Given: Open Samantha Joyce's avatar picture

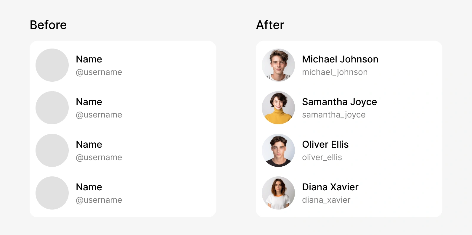Looking at the screenshot, I should [278, 108].
